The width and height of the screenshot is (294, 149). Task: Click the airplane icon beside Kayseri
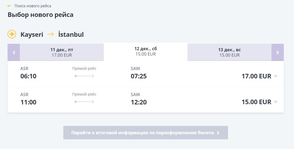(12, 34)
